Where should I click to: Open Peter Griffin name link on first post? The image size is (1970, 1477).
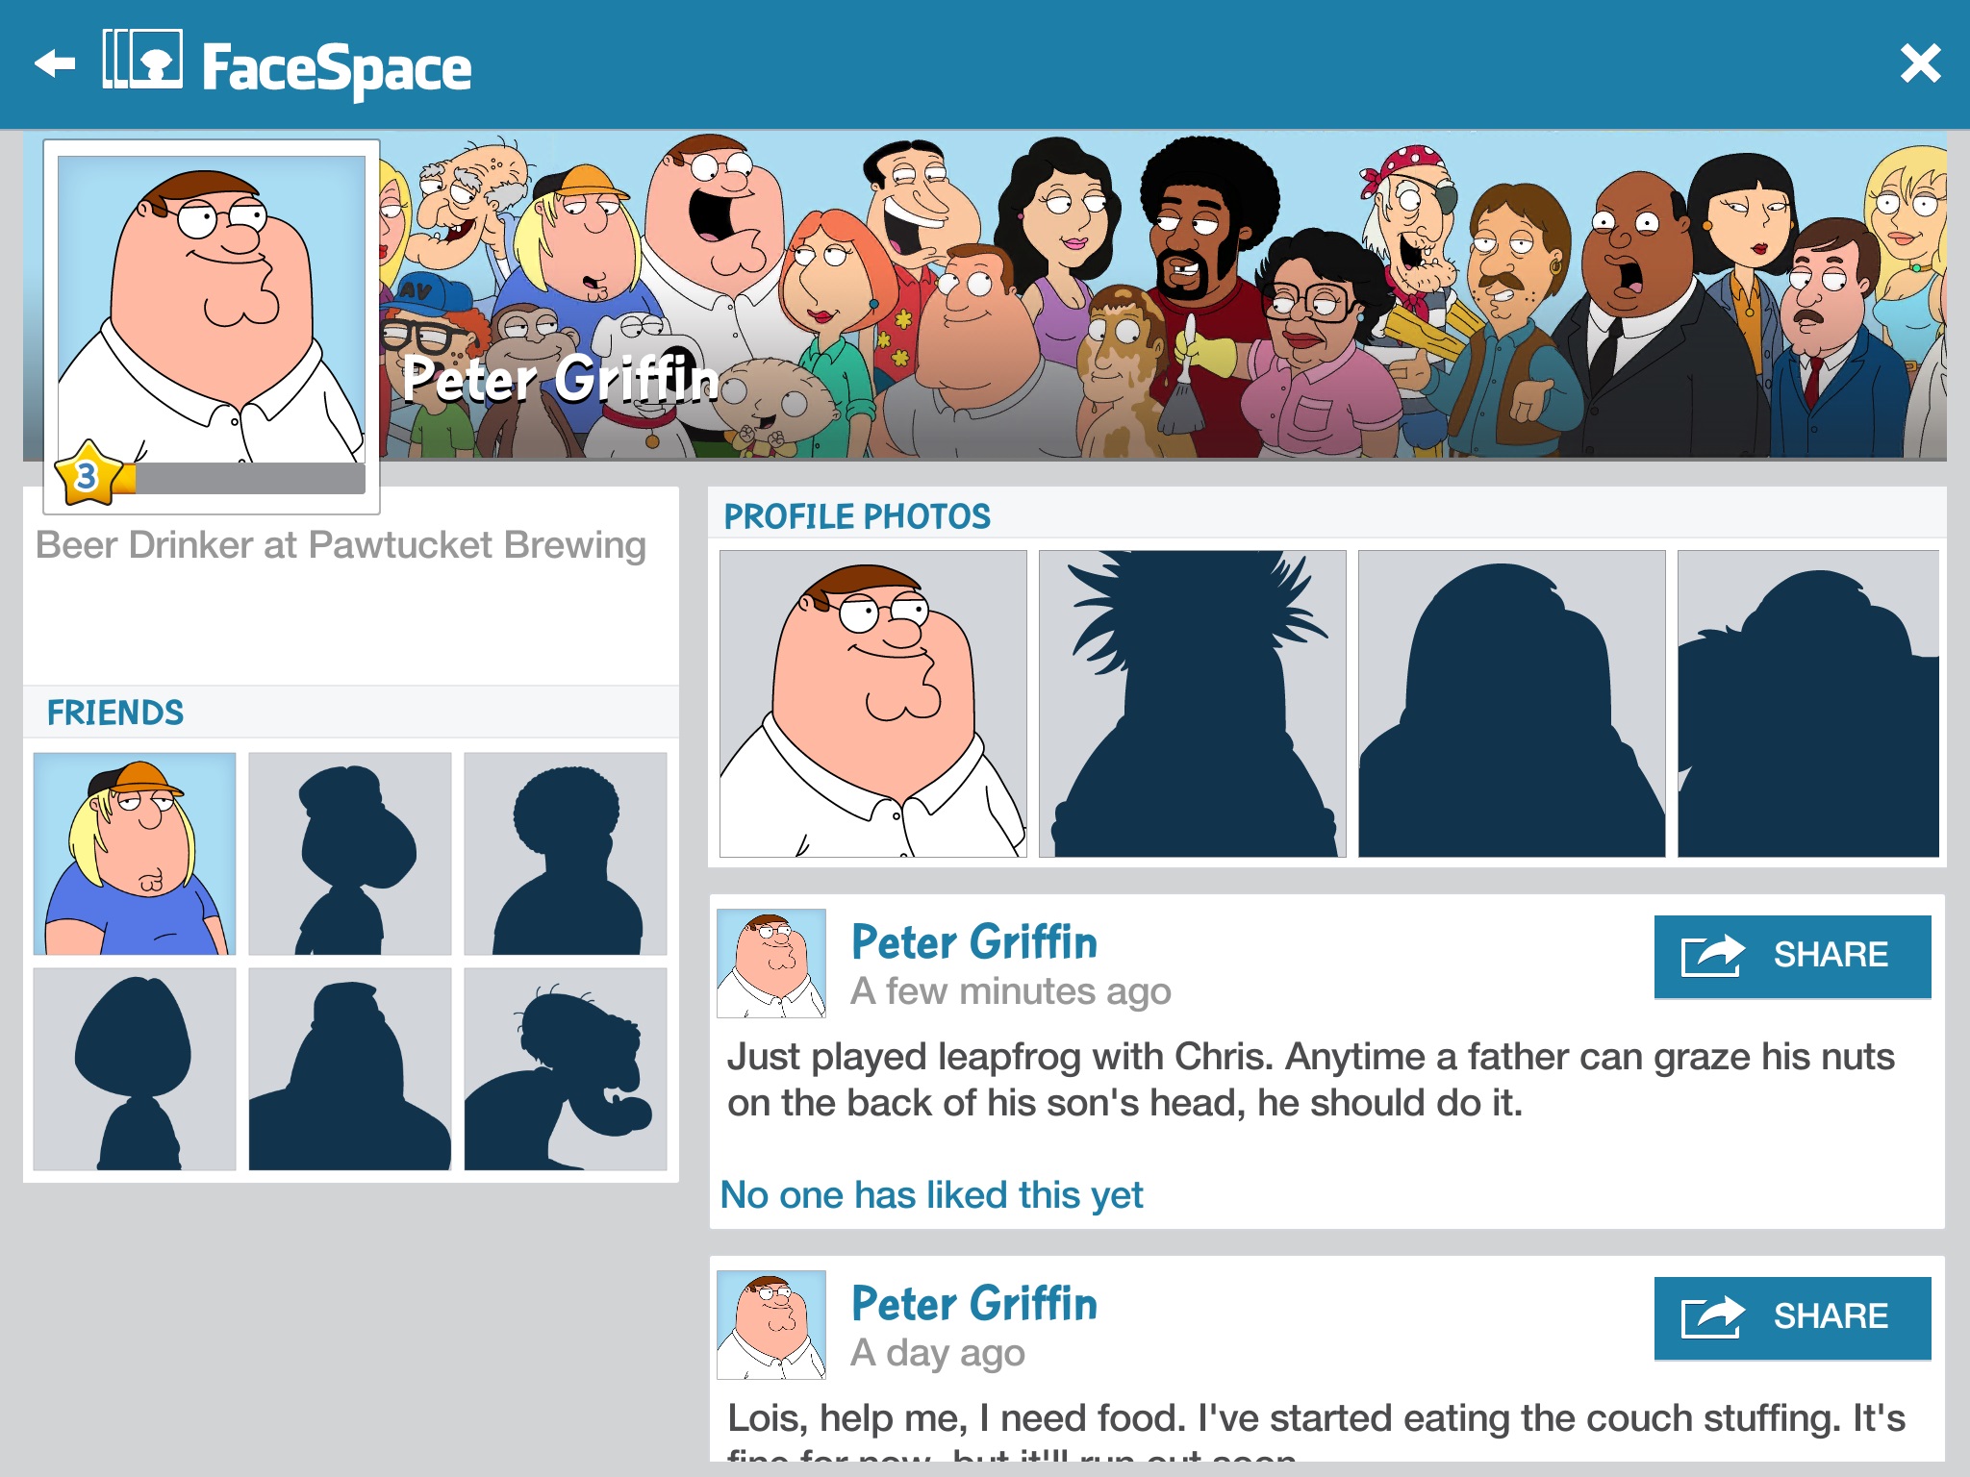coord(974,942)
